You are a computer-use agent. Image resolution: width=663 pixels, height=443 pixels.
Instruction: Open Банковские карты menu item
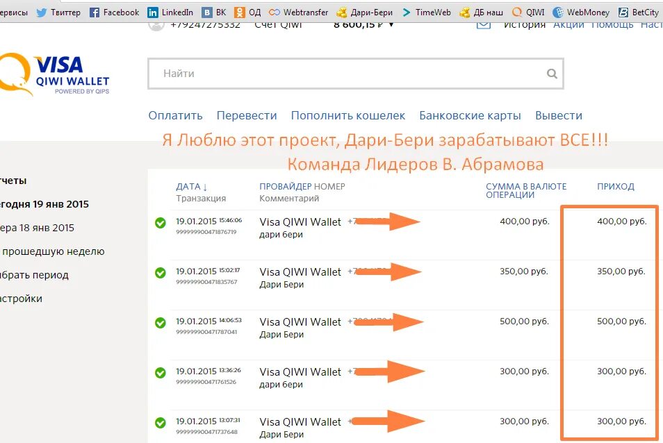click(x=470, y=115)
